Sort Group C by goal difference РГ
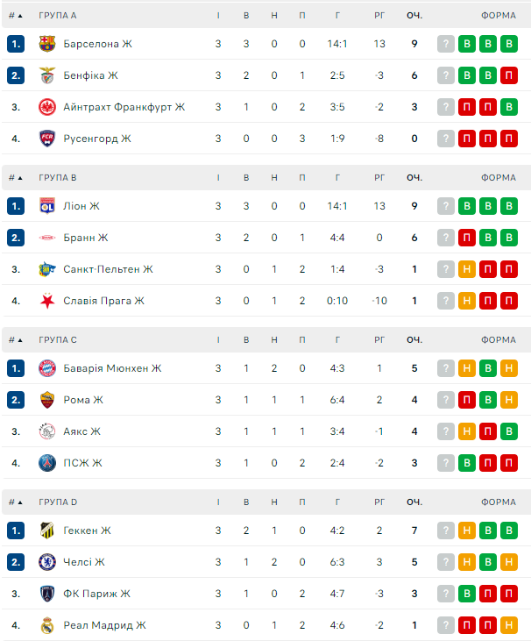Viewport: 531px width, 641px height. pos(379,340)
